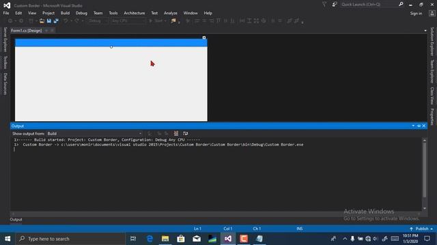Open Microsoft Store from taskbar

pyautogui.click(x=181, y=239)
